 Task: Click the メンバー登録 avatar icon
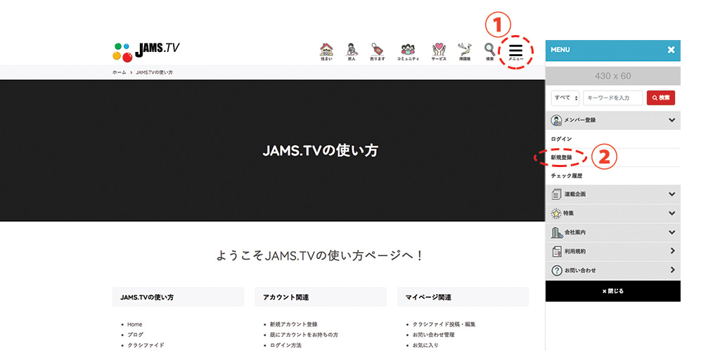556,120
